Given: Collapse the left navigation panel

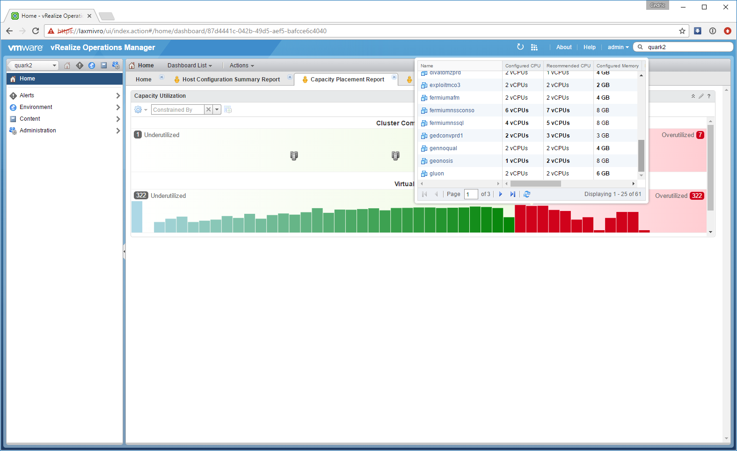Looking at the screenshot, I should point(124,251).
